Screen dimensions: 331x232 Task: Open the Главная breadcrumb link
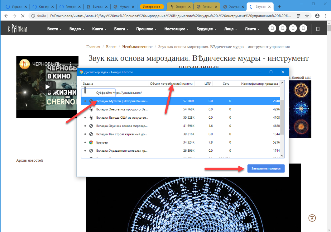pyautogui.click(x=93, y=47)
